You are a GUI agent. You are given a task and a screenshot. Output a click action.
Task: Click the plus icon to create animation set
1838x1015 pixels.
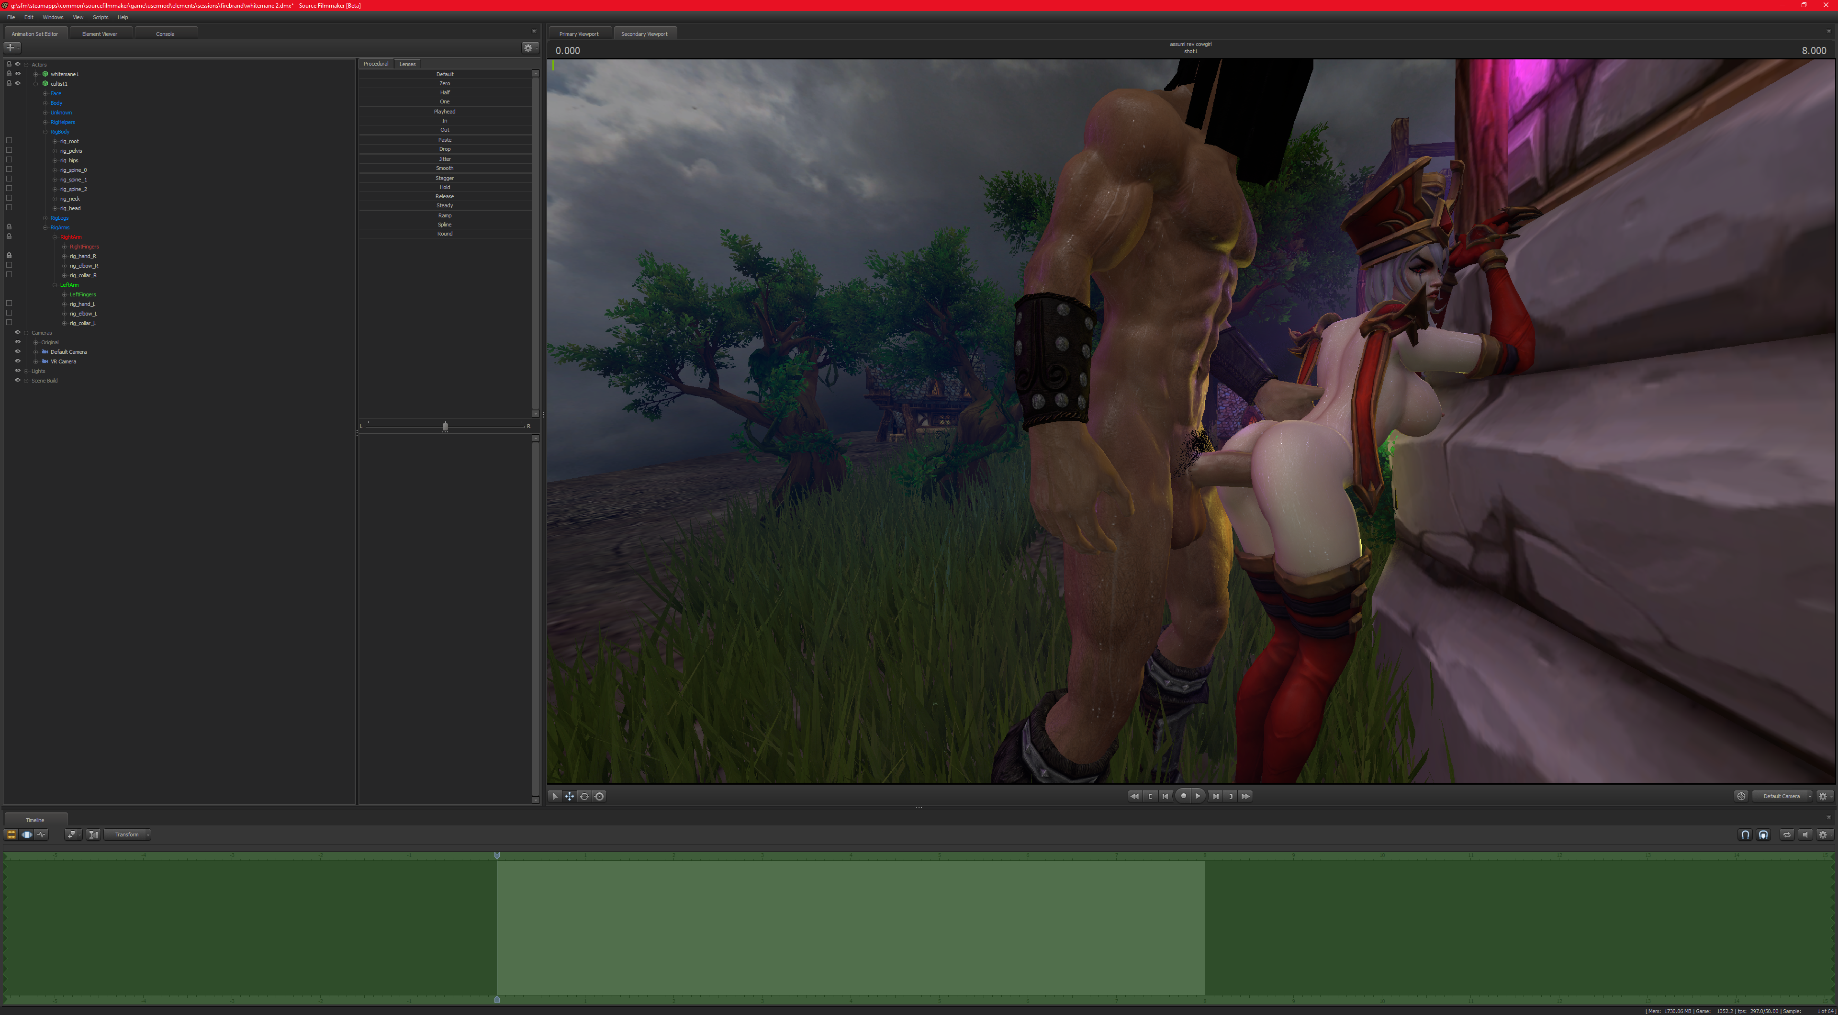pos(11,48)
